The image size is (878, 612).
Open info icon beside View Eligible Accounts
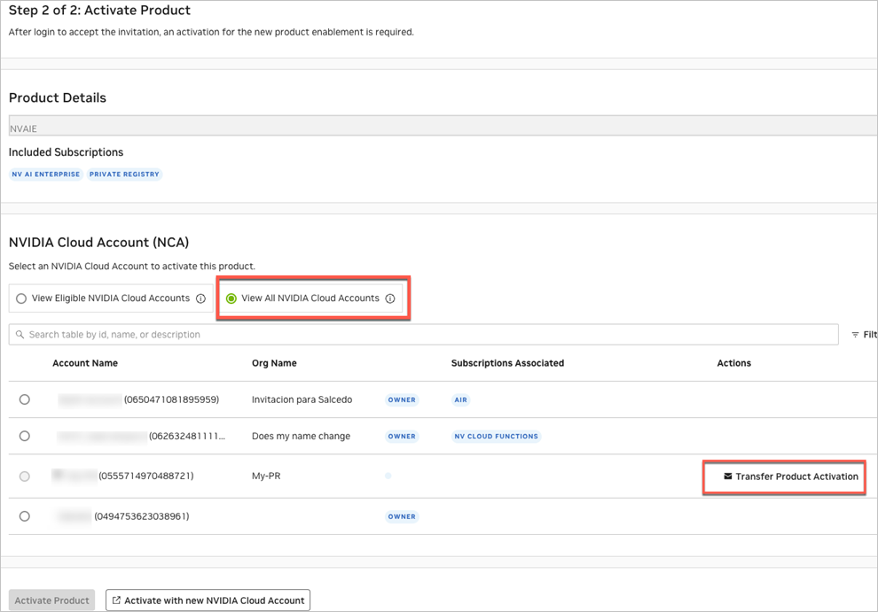(x=200, y=298)
